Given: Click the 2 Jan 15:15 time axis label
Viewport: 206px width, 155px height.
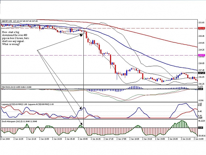Looking at the screenshot, I should pos(70,139).
